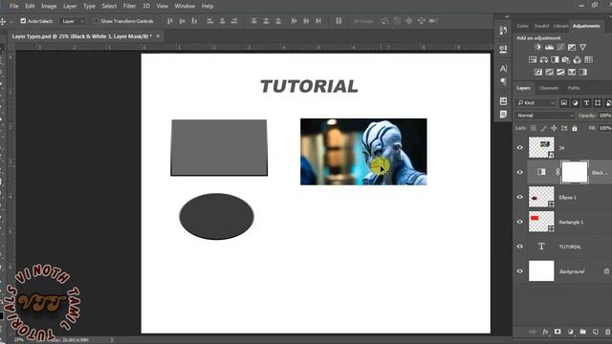Add a Brightness/Contrast adjustment
This screenshot has width=612, height=344.
click(x=537, y=47)
